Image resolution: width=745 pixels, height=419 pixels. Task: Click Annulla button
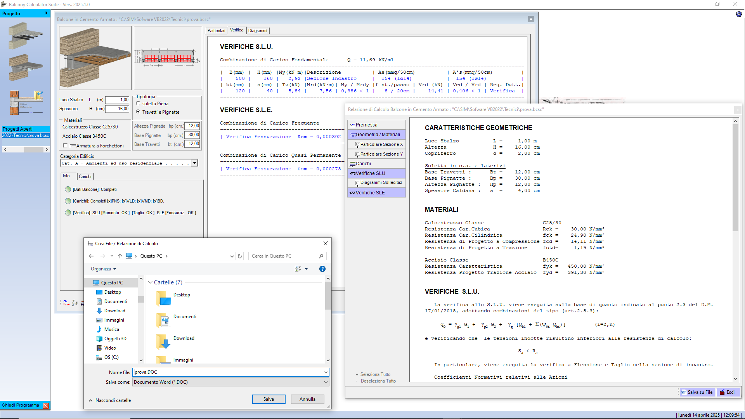click(307, 399)
